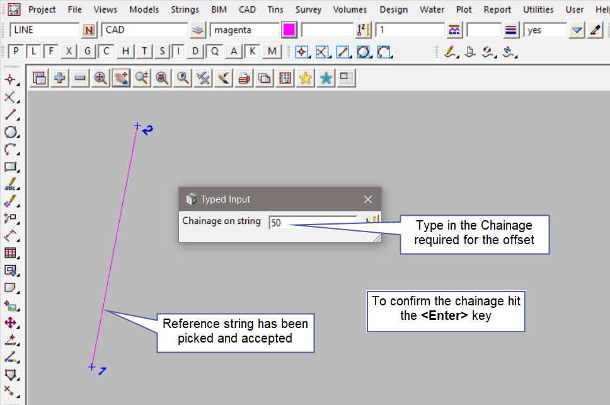The height and width of the screenshot is (405, 610).
Task: Toggle the 'G' snap button
Action: pyautogui.click(x=88, y=52)
